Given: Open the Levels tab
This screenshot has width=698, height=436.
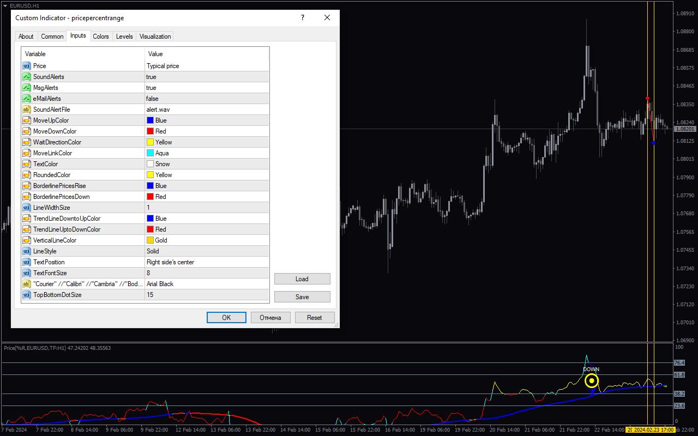Looking at the screenshot, I should pyautogui.click(x=124, y=37).
